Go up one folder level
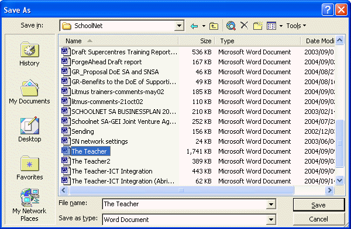 point(214,26)
